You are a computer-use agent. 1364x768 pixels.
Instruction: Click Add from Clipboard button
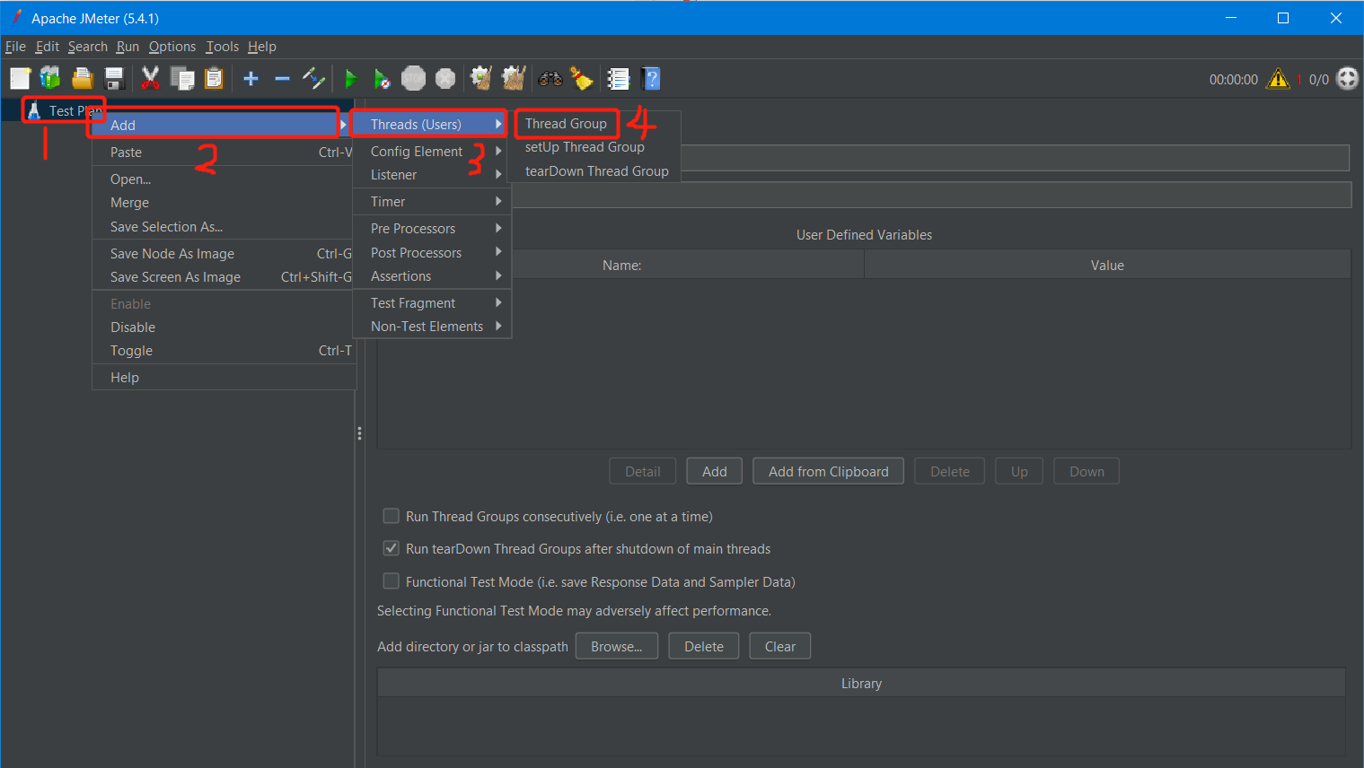point(828,471)
